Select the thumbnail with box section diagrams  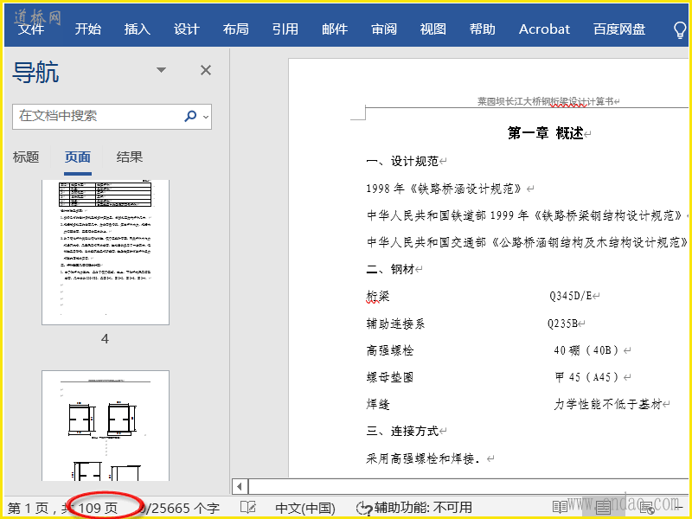click(x=106, y=426)
